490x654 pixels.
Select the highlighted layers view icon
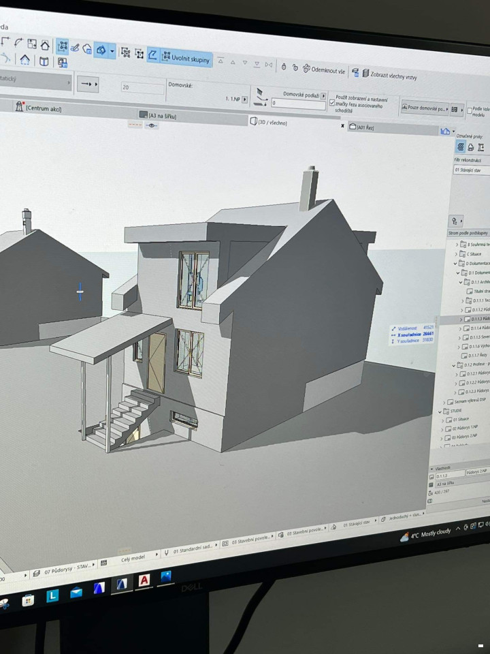click(x=461, y=146)
